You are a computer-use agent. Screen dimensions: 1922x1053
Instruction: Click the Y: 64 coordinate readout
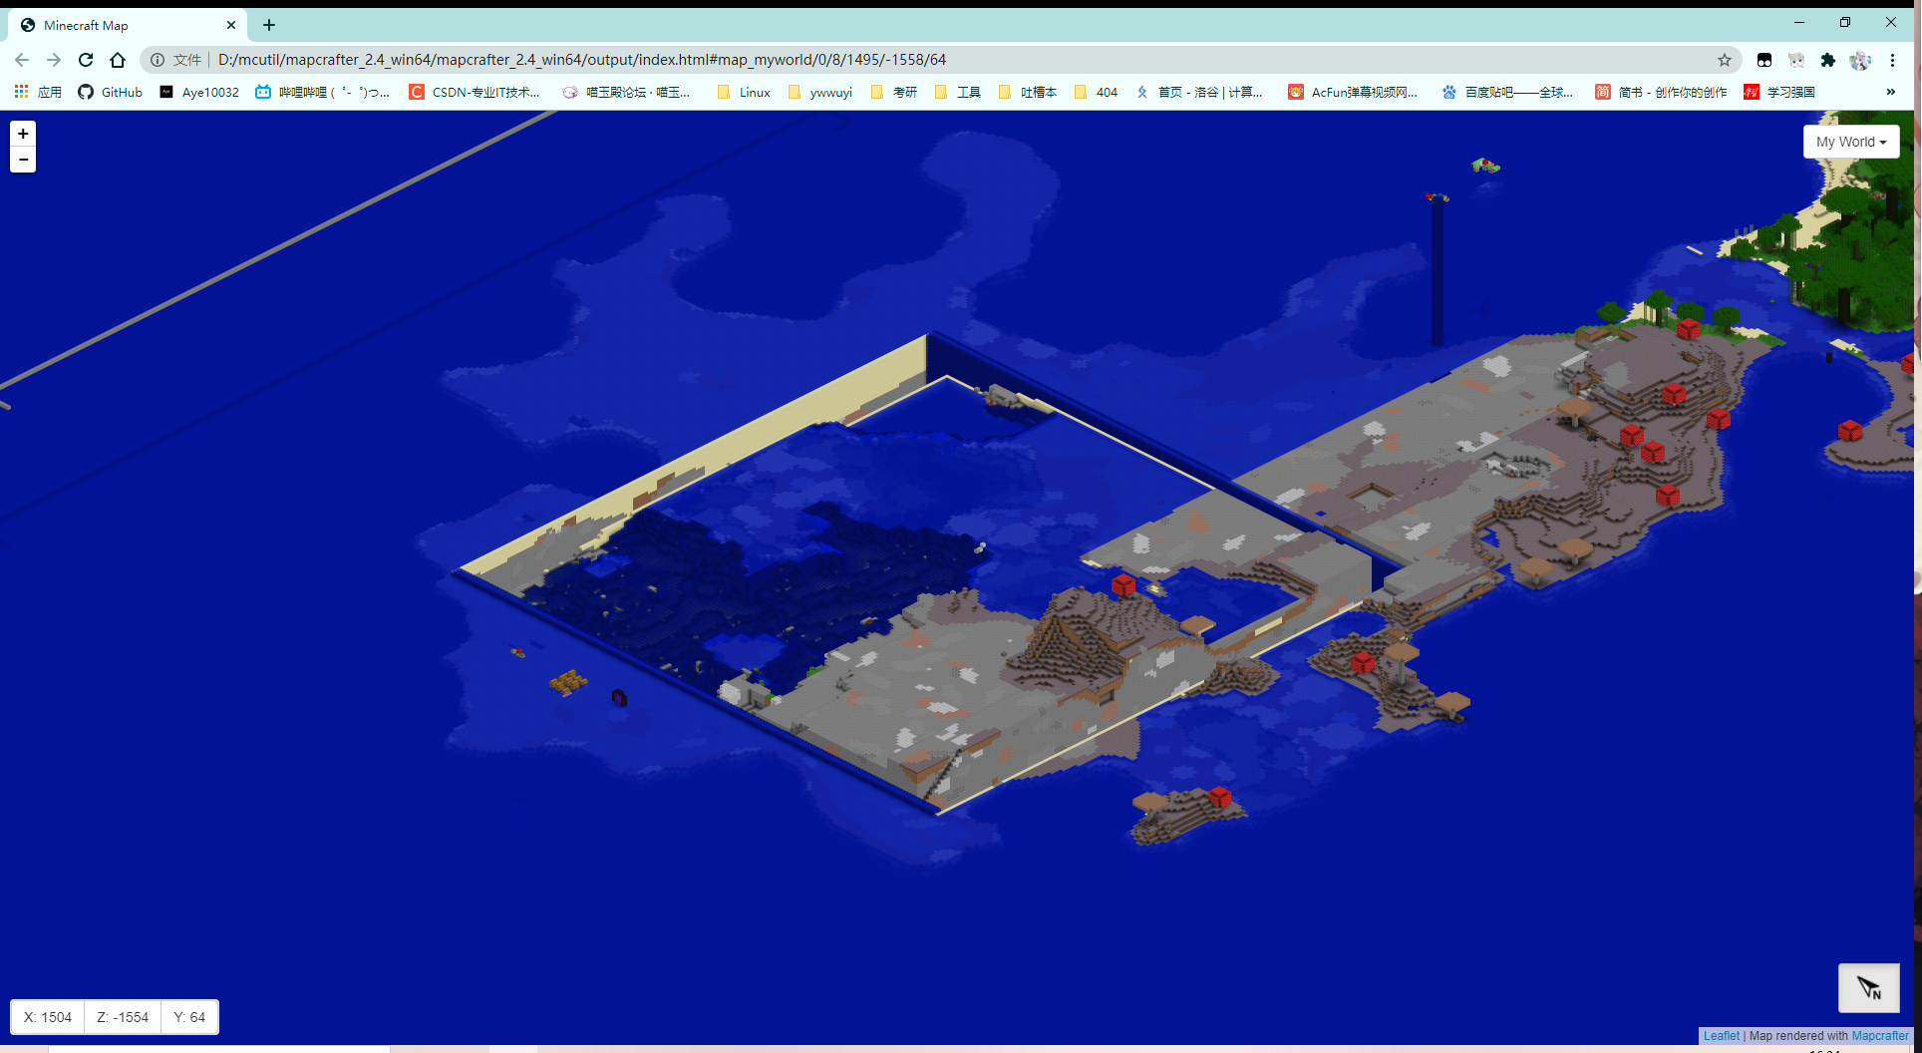pyautogui.click(x=189, y=1017)
